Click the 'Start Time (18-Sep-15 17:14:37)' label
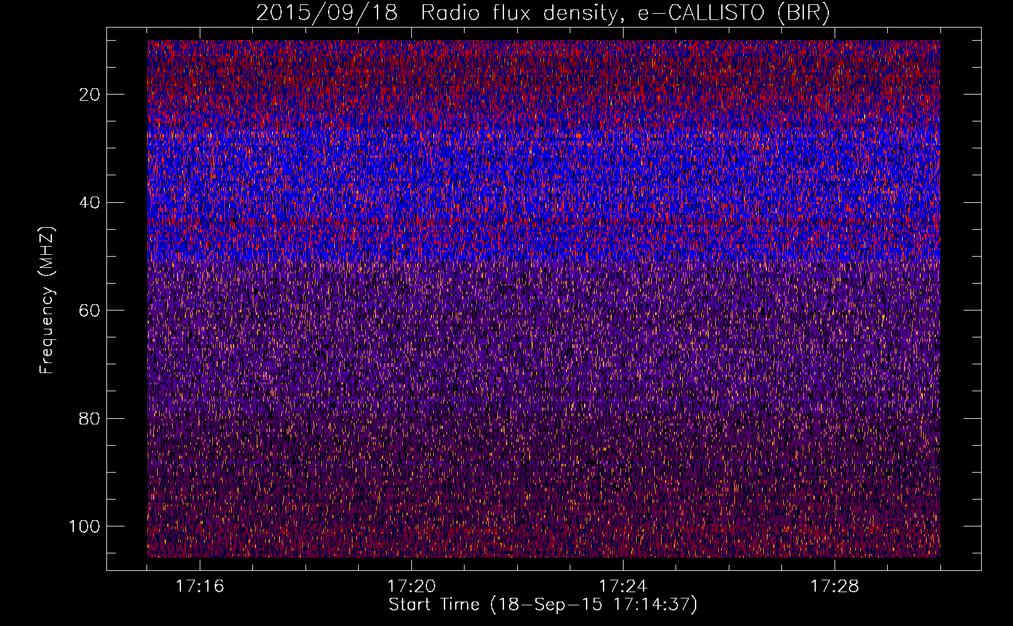1013x626 pixels. click(x=543, y=605)
